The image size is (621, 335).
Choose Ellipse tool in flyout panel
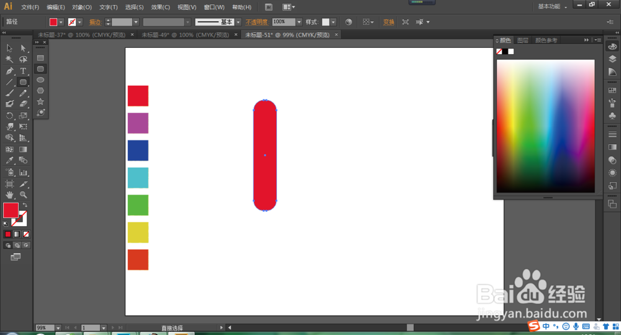40,80
